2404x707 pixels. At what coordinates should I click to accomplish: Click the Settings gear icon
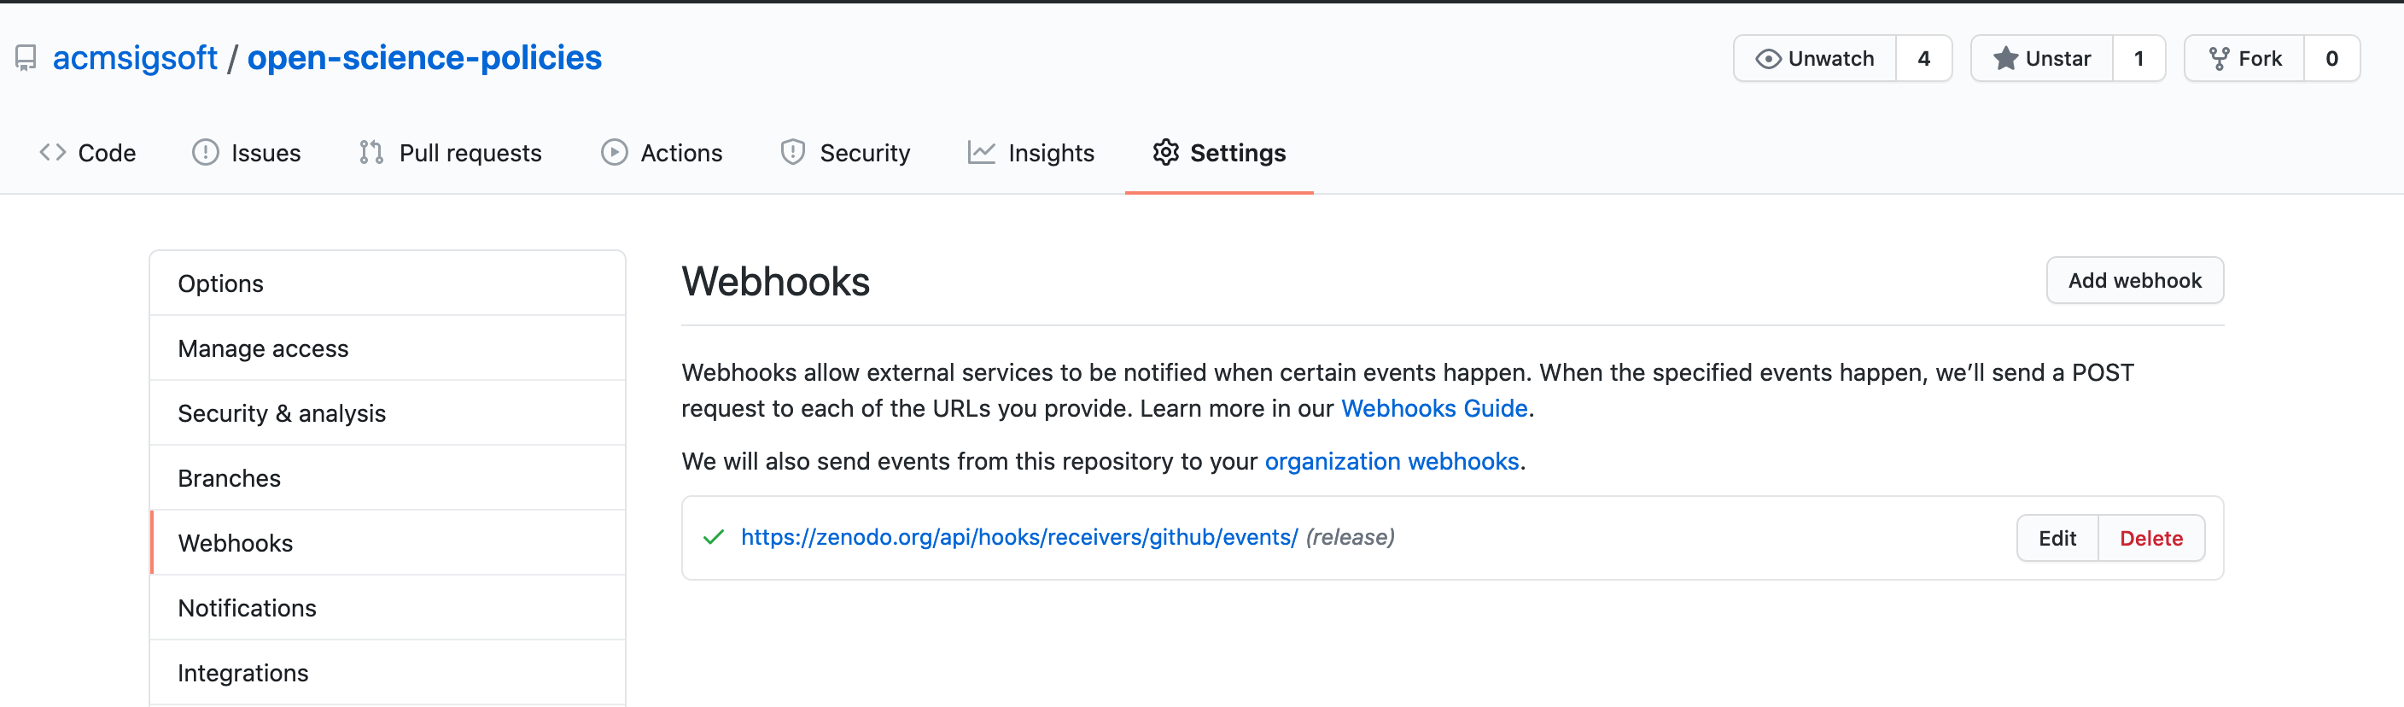click(x=1165, y=152)
